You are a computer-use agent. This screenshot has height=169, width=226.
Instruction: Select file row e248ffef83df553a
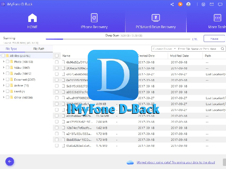coord(139,134)
